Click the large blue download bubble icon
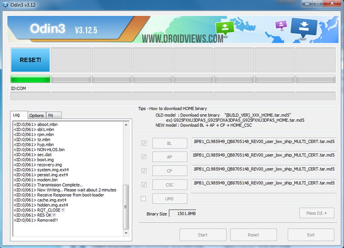This screenshot has height=248, width=344. 304,26
